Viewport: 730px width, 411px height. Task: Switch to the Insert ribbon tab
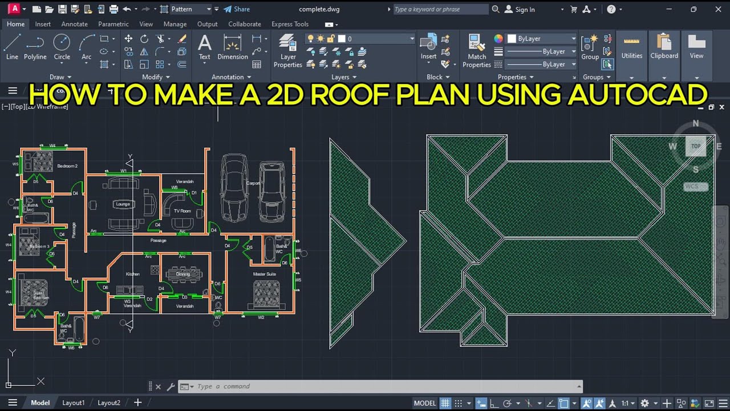click(43, 24)
